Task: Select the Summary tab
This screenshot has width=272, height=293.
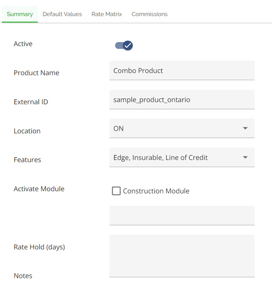Action: 20,14
